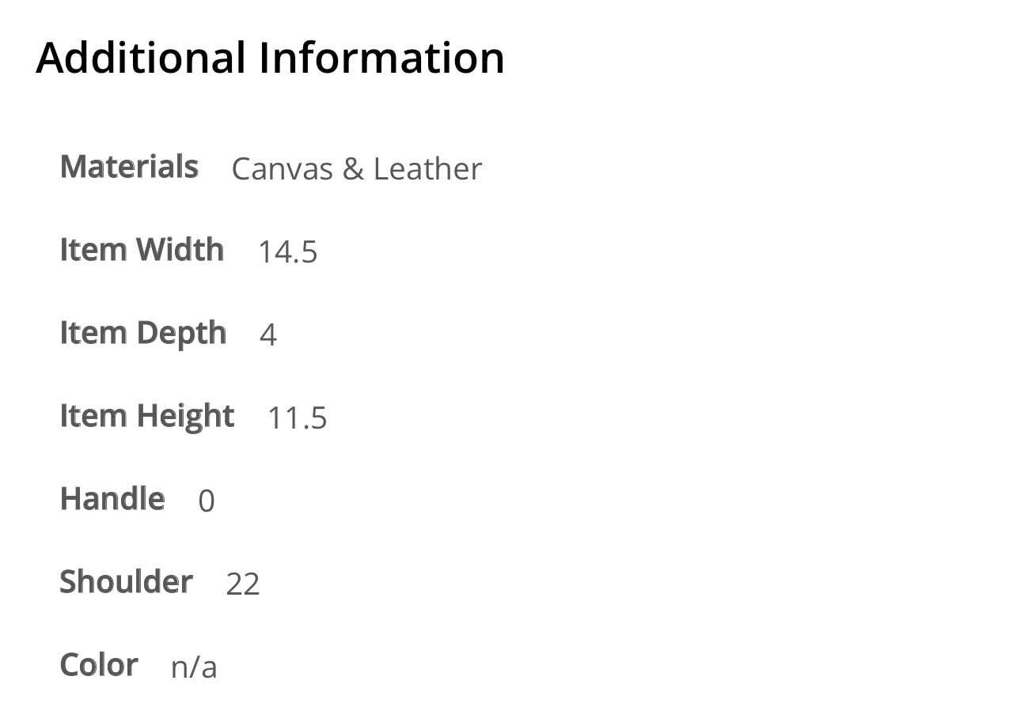Click the Shoulder value 22

point(243,584)
